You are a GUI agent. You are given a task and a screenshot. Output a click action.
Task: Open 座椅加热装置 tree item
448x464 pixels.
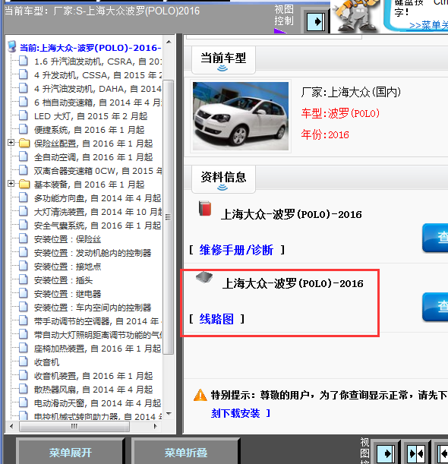point(97,349)
